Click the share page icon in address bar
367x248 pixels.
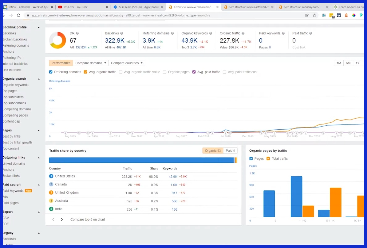point(307,15)
